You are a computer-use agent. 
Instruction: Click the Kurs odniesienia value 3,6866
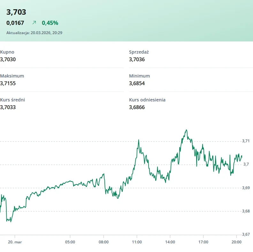pyautogui.click(x=137, y=107)
